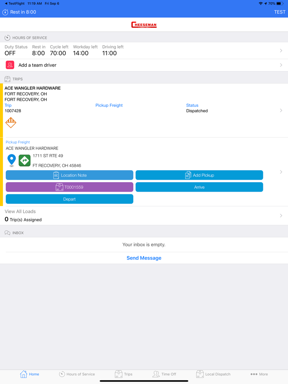The width and height of the screenshot is (288, 384).
Task: Expand Hours of Service details chevron
Action: pos(281,51)
